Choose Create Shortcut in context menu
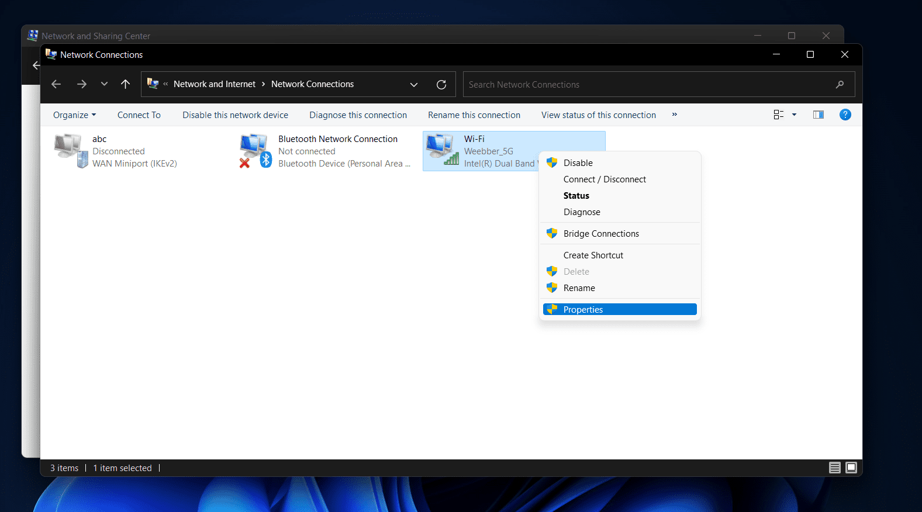Image resolution: width=922 pixels, height=512 pixels. [x=620, y=255]
